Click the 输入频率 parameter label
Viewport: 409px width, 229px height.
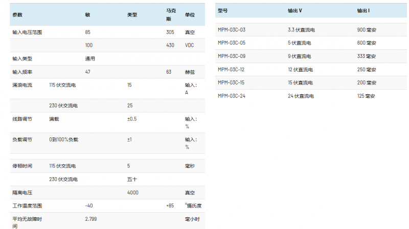click(x=22, y=72)
